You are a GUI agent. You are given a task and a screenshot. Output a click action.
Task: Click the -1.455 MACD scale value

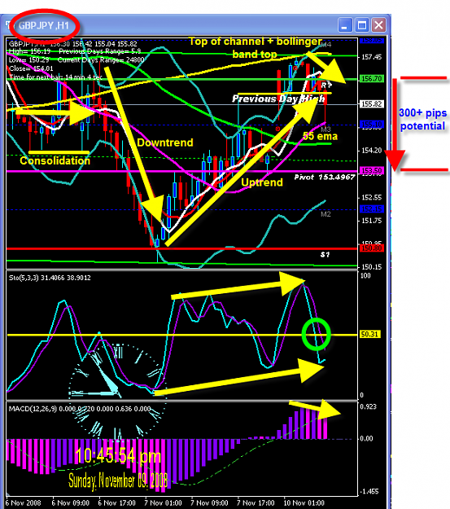pyautogui.click(x=369, y=491)
